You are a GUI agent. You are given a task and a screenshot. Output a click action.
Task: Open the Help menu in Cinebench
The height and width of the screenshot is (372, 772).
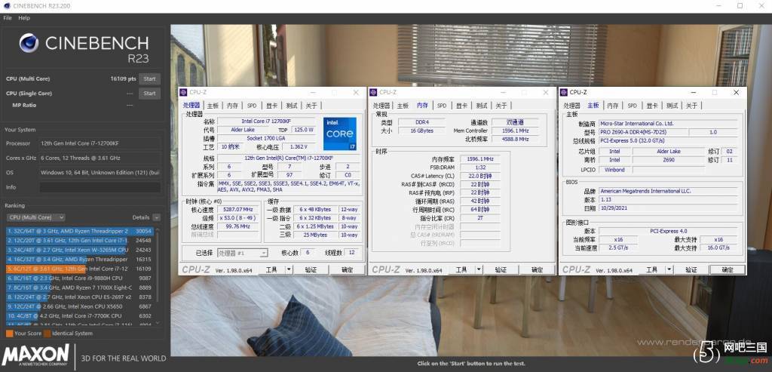coord(24,18)
